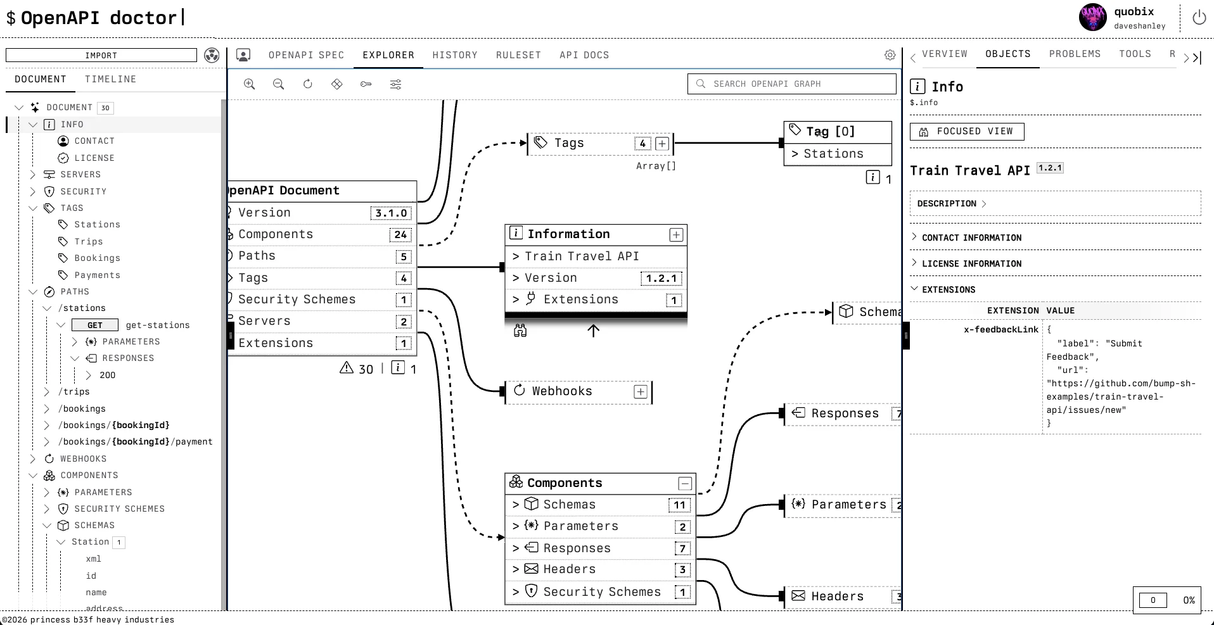Expand Contact Information section

tap(971, 237)
